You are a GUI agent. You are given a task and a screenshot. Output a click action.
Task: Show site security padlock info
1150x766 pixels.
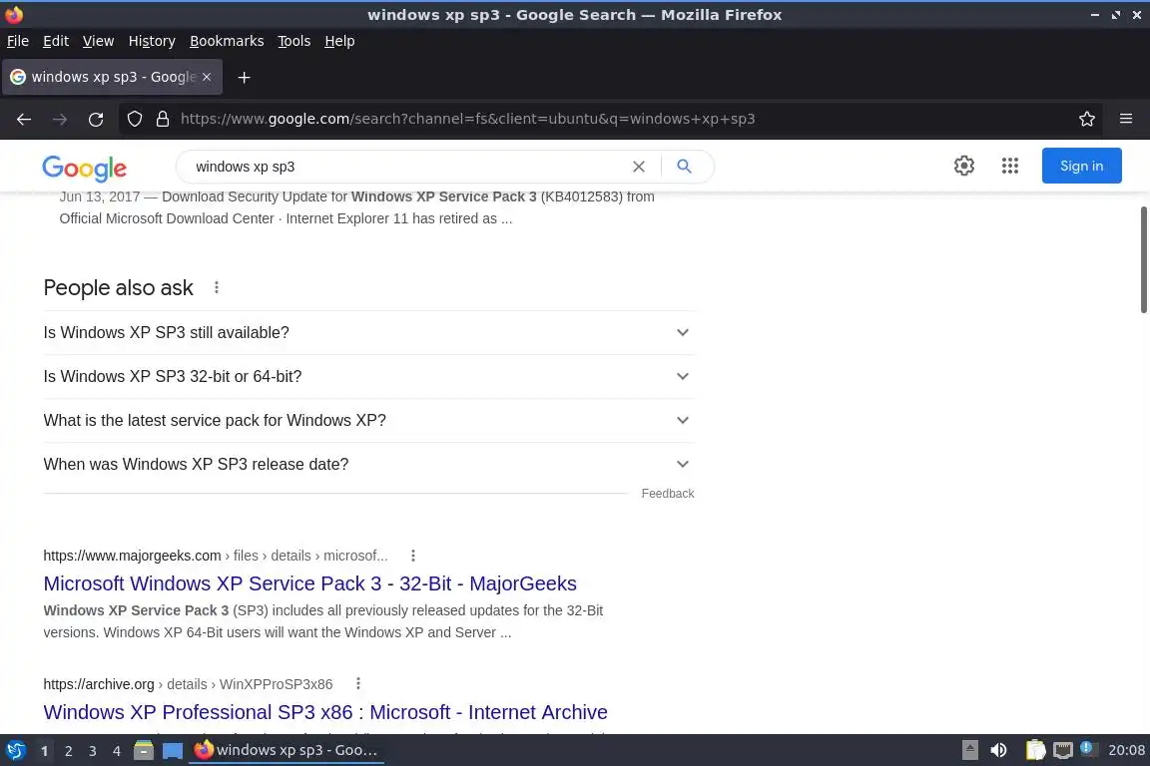163,119
